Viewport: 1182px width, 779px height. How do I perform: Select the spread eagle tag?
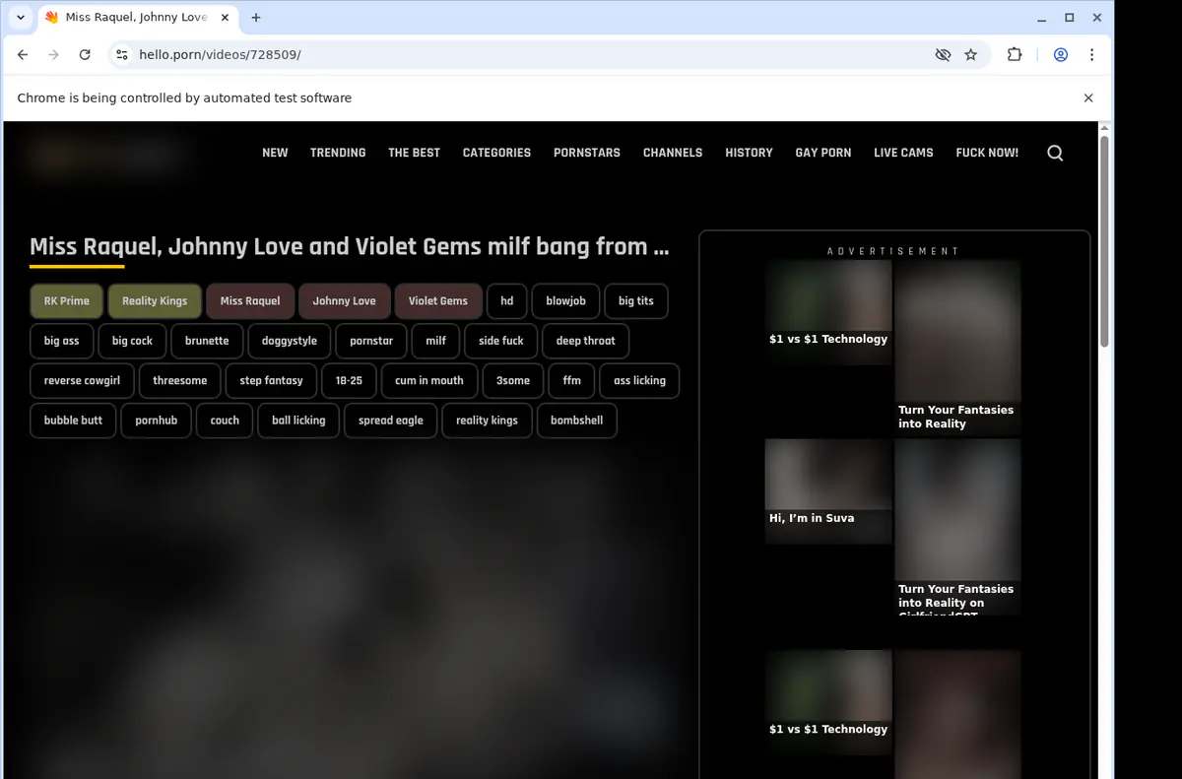click(391, 421)
